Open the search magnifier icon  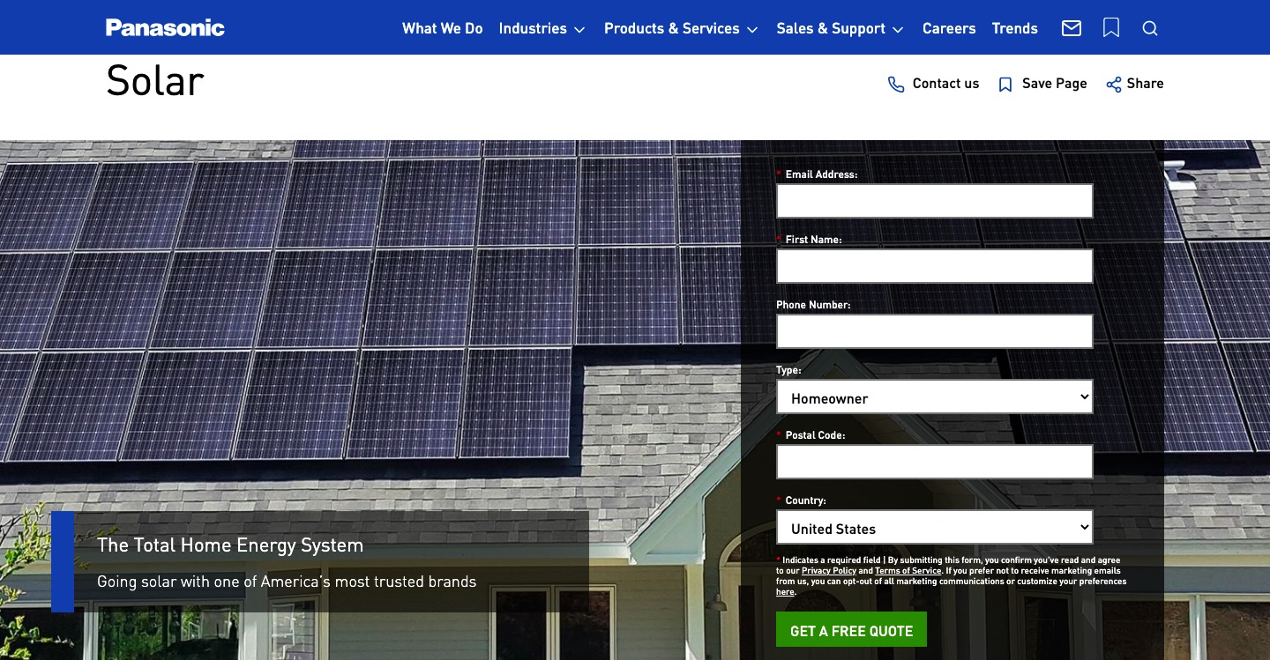[x=1150, y=28]
